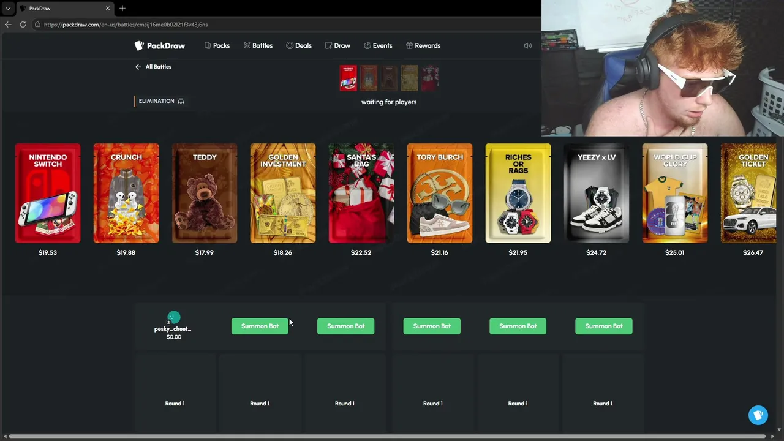Reload the page with the browser refresh icon

[x=23, y=24]
